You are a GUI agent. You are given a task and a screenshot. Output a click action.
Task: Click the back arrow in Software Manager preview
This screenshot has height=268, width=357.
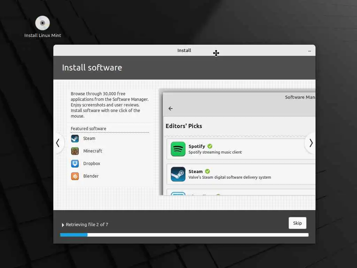170,109
